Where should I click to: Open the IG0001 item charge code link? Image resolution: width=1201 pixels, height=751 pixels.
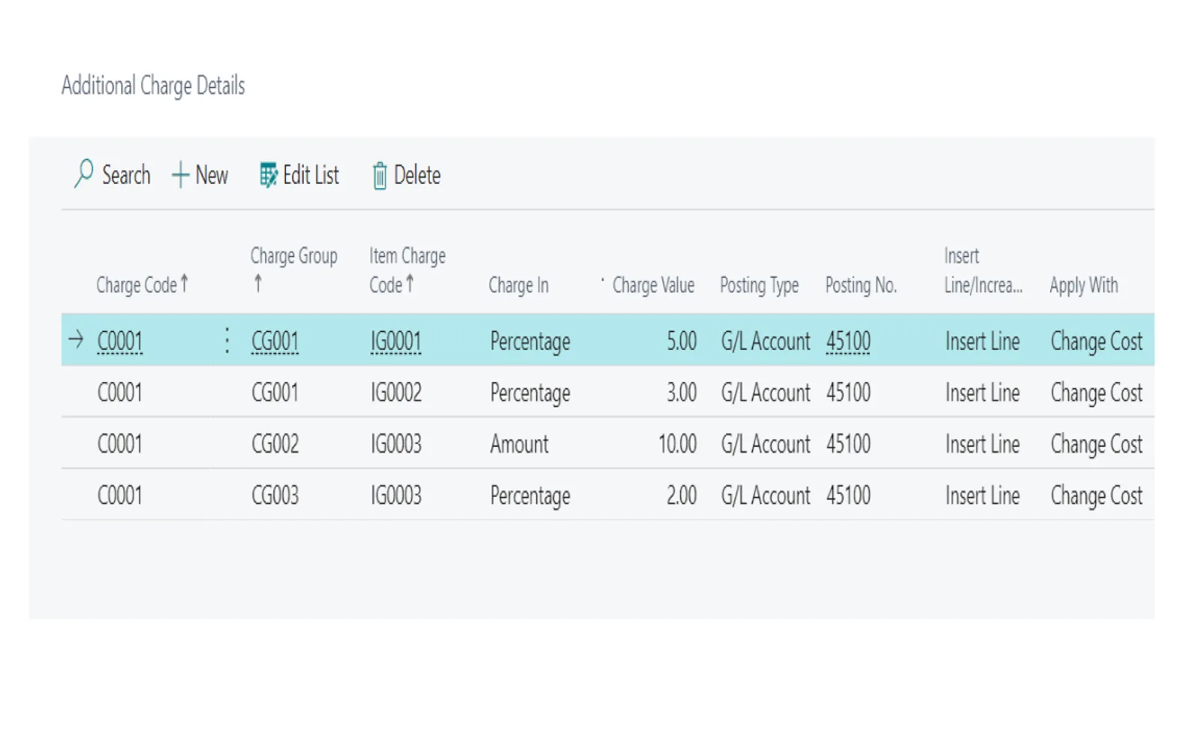click(x=396, y=342)
